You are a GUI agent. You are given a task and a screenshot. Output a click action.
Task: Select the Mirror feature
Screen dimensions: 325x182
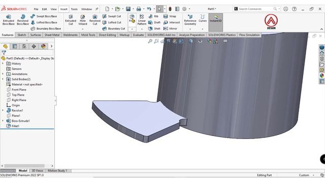pos(171,28)
